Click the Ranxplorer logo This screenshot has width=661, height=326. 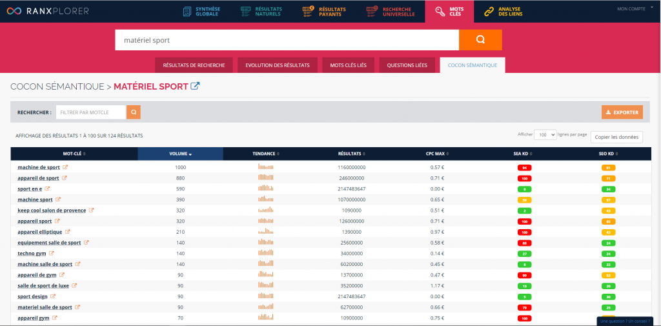[48, 11]
